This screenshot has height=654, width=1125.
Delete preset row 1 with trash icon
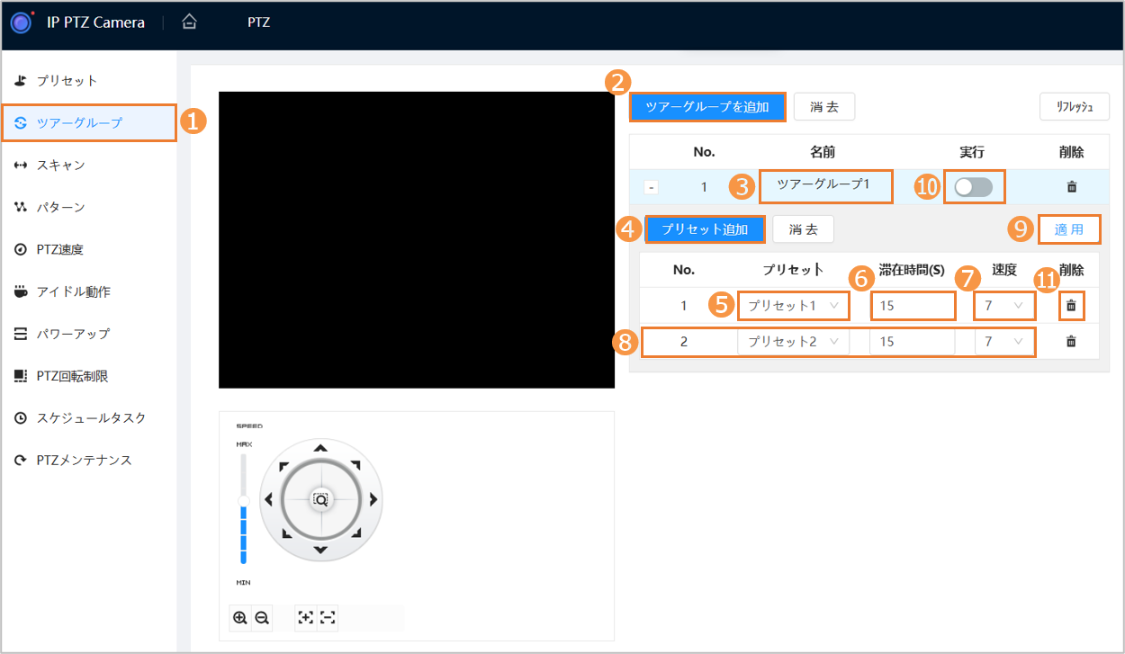tap(1071, 306)
